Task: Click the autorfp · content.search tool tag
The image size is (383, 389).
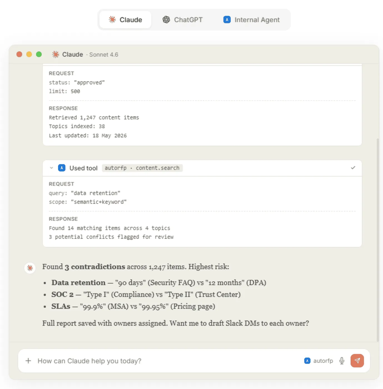Action: pyautogui.click(x=142, y=168)
